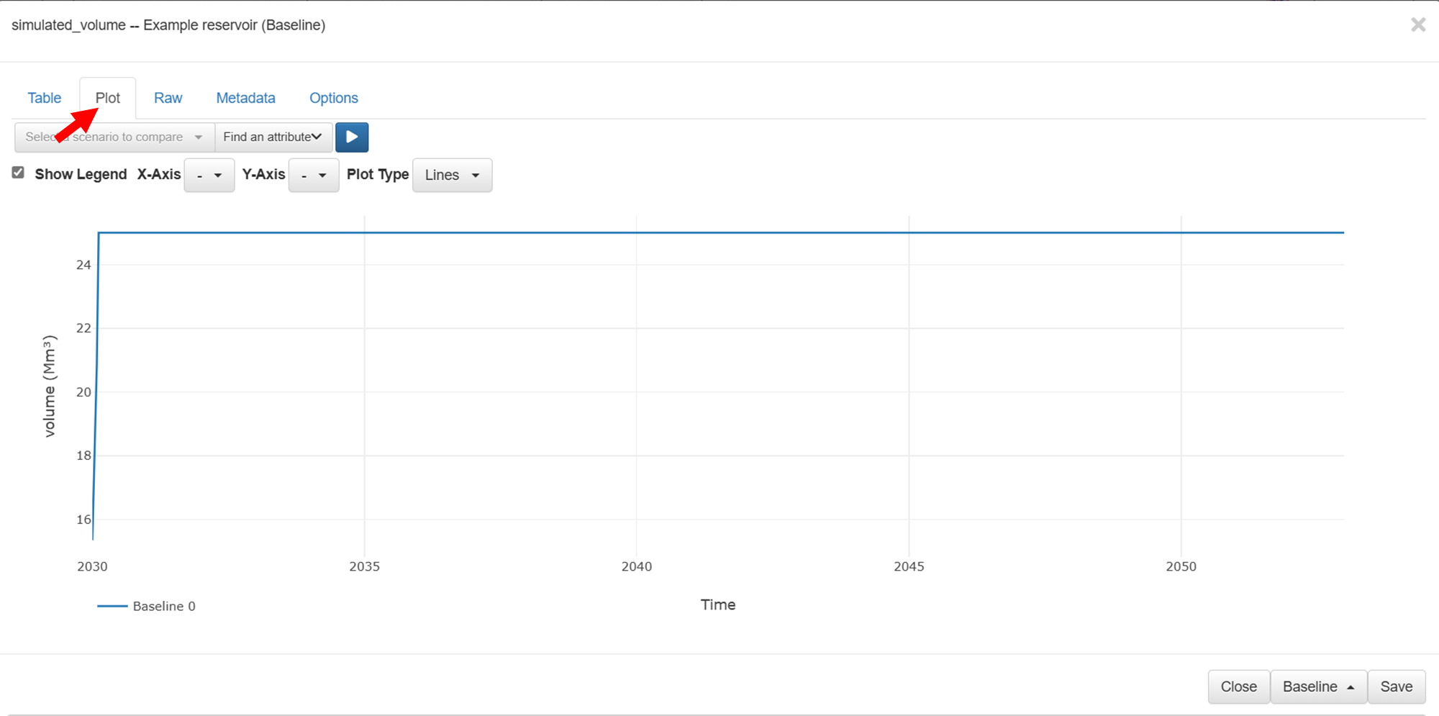
Task: Switch to the Raw tab
Action: (x=168, y=98)
